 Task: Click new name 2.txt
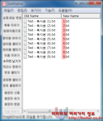pos(66,26)
